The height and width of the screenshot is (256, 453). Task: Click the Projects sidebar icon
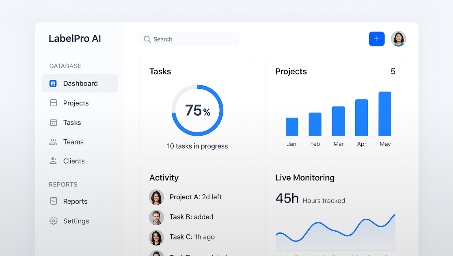coord(54,103)
